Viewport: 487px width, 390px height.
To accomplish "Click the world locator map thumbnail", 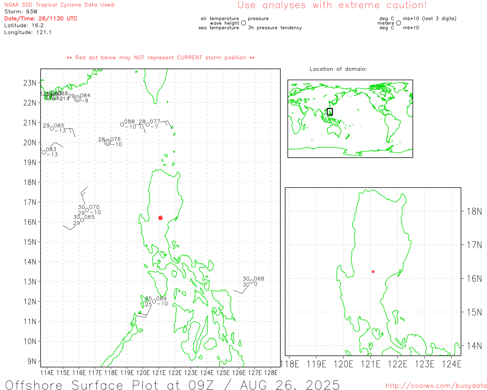I will pos(350,118).
